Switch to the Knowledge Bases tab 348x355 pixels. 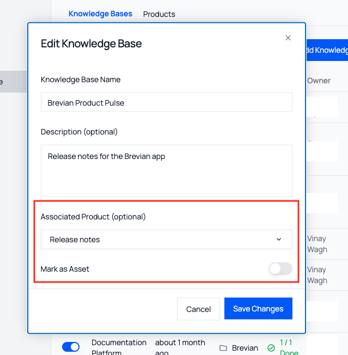100,14
